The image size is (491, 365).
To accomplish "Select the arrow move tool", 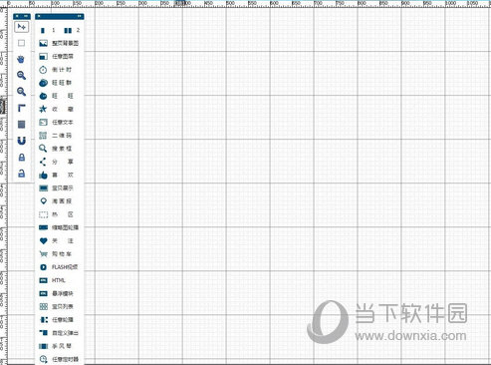I will pyautogui.click(x=22, y=27).
